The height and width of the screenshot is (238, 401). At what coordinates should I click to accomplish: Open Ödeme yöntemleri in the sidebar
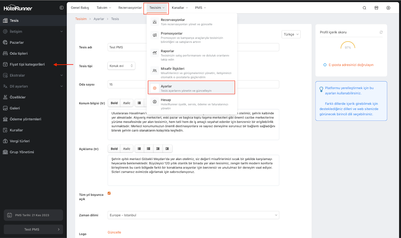(x=25, y=119)
